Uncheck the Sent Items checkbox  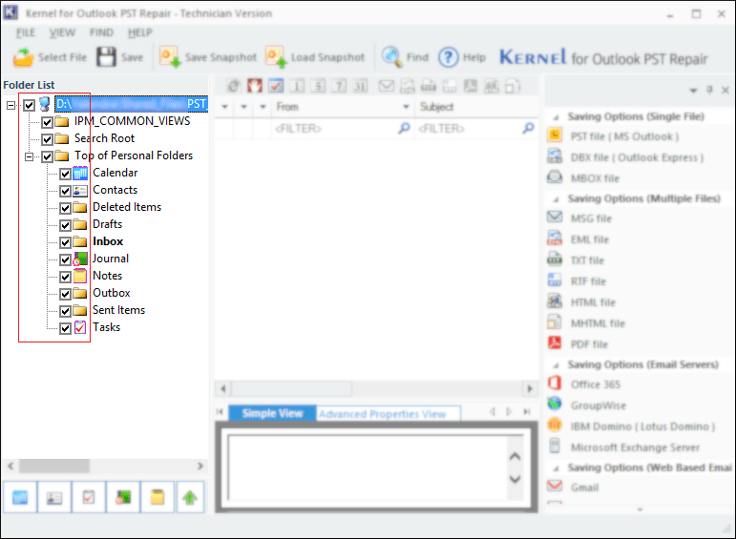pos(65,311)
